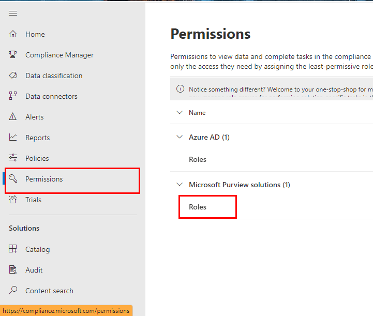The height and width of the screenshot is (316, 373).
Task: Open Roles under Microsoft Purview solutions
Action: 198,207
